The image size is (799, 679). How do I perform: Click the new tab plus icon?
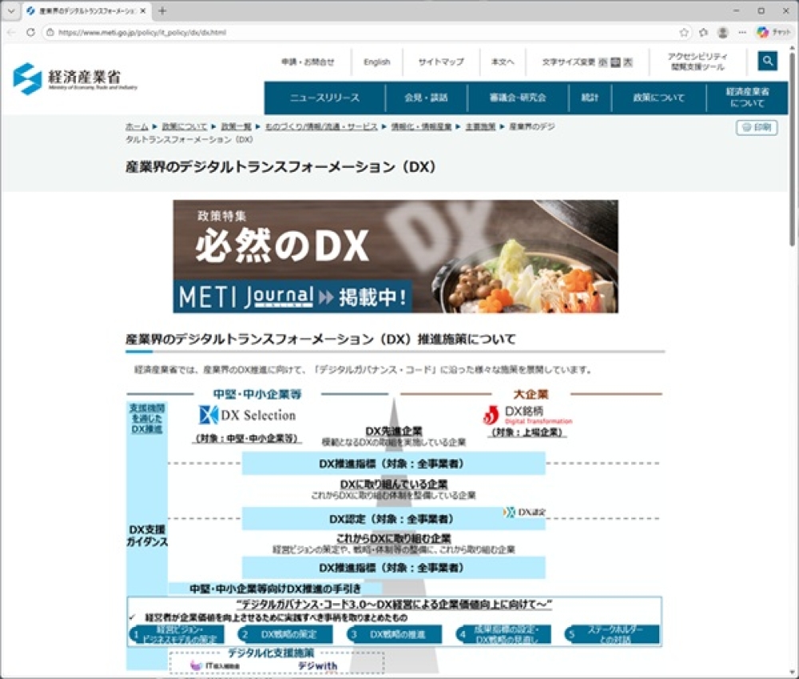162,11
